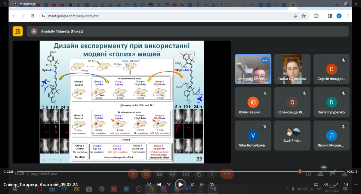
Task: Open the subtitles and captions options
Action: tap(316, 184)
